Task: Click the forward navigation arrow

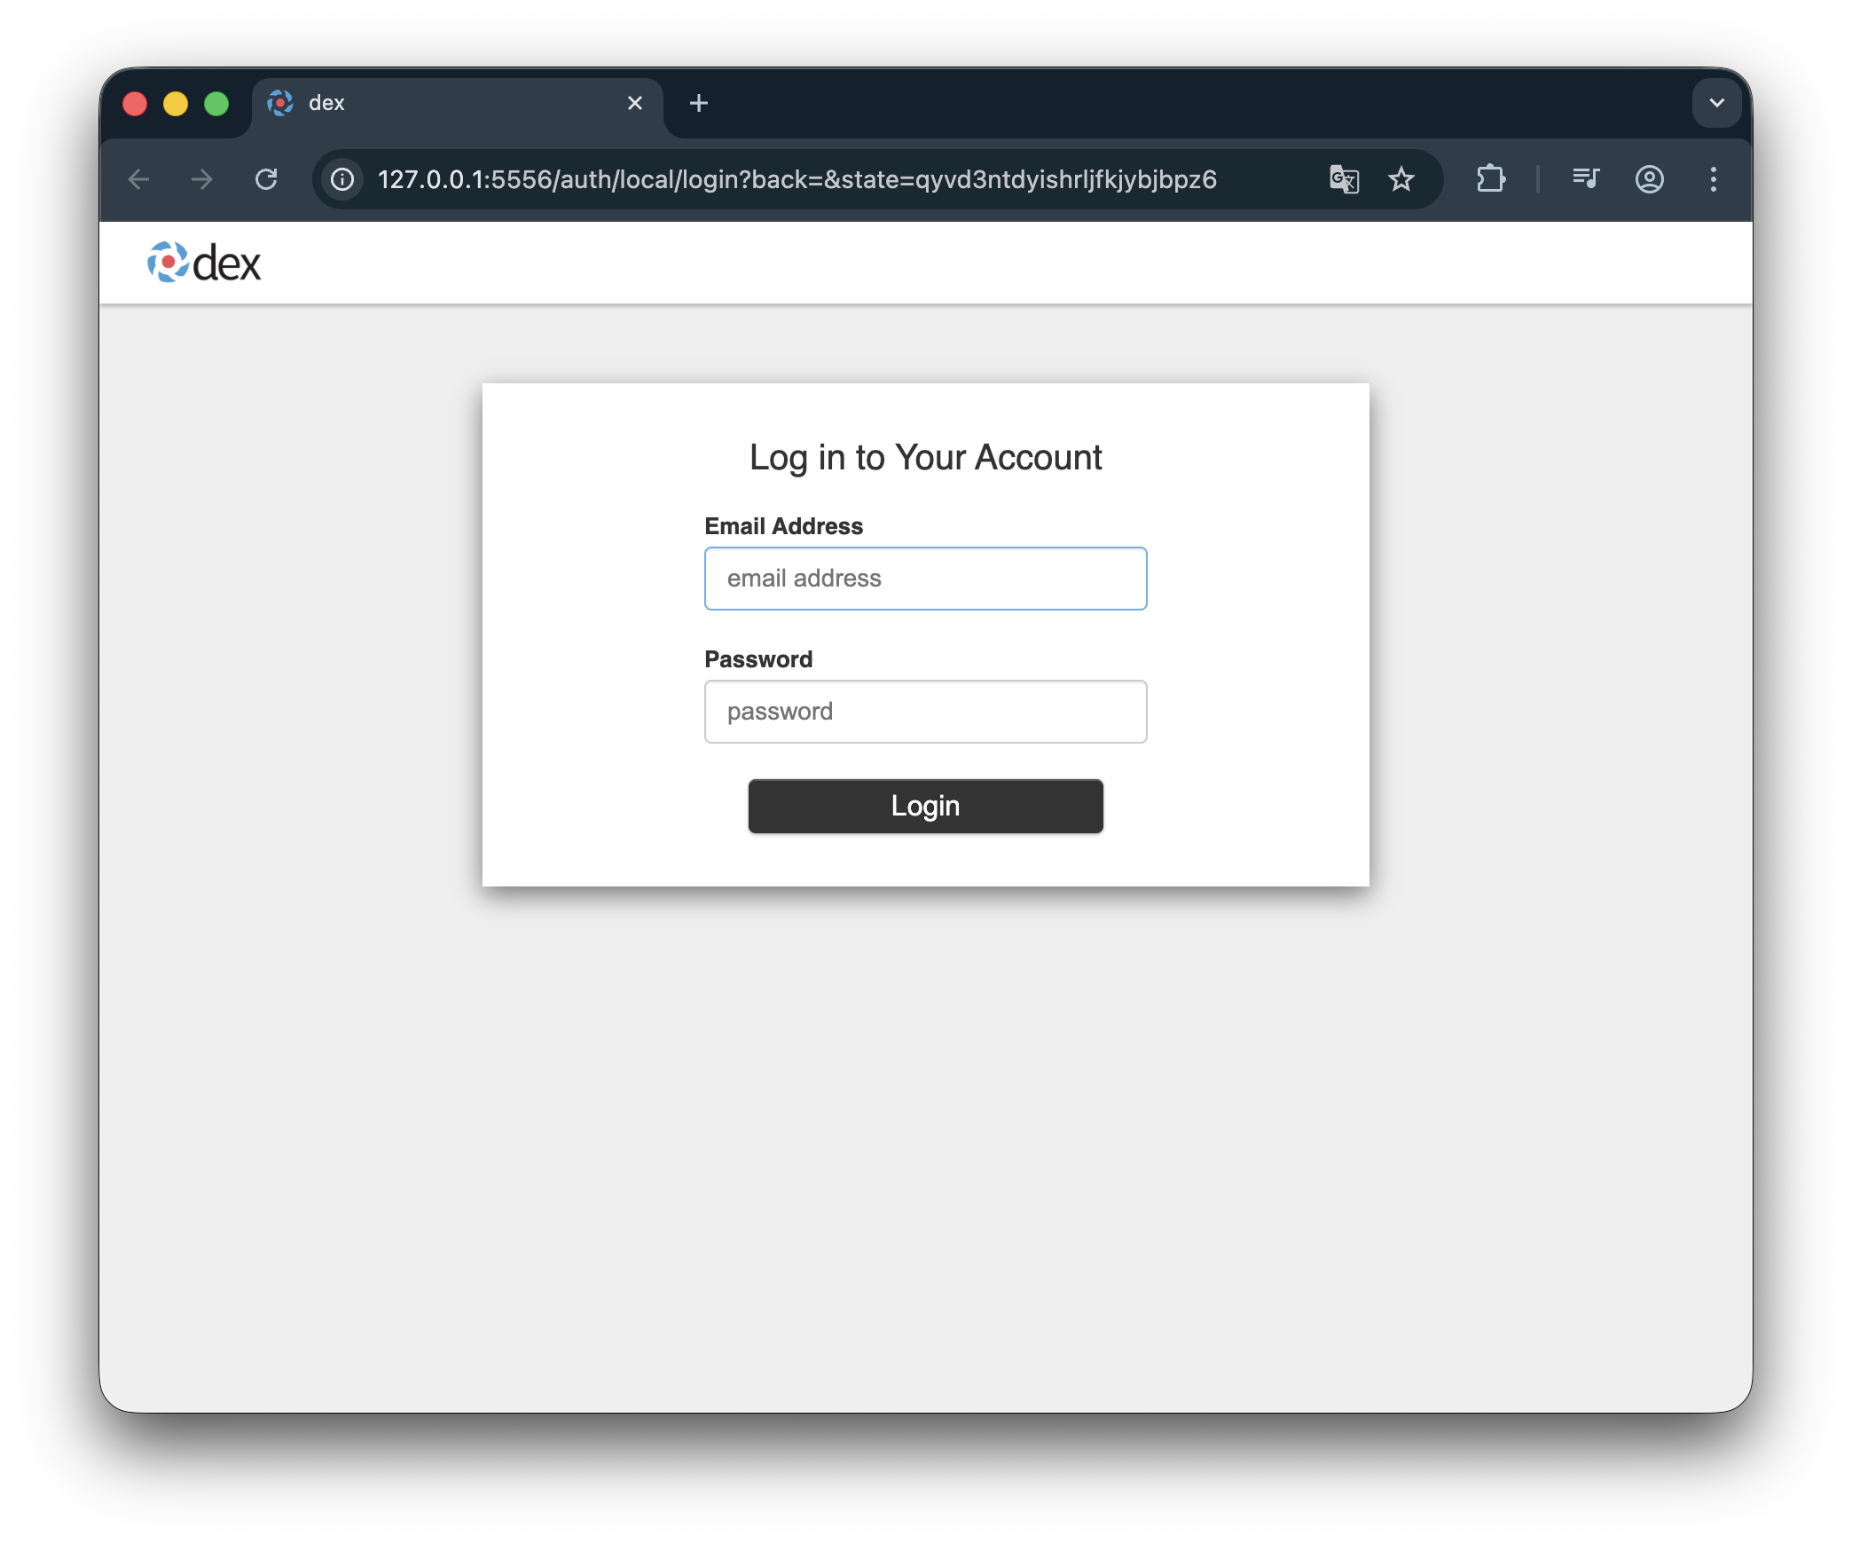Action: pyautogui.click(x=202, y=179)
